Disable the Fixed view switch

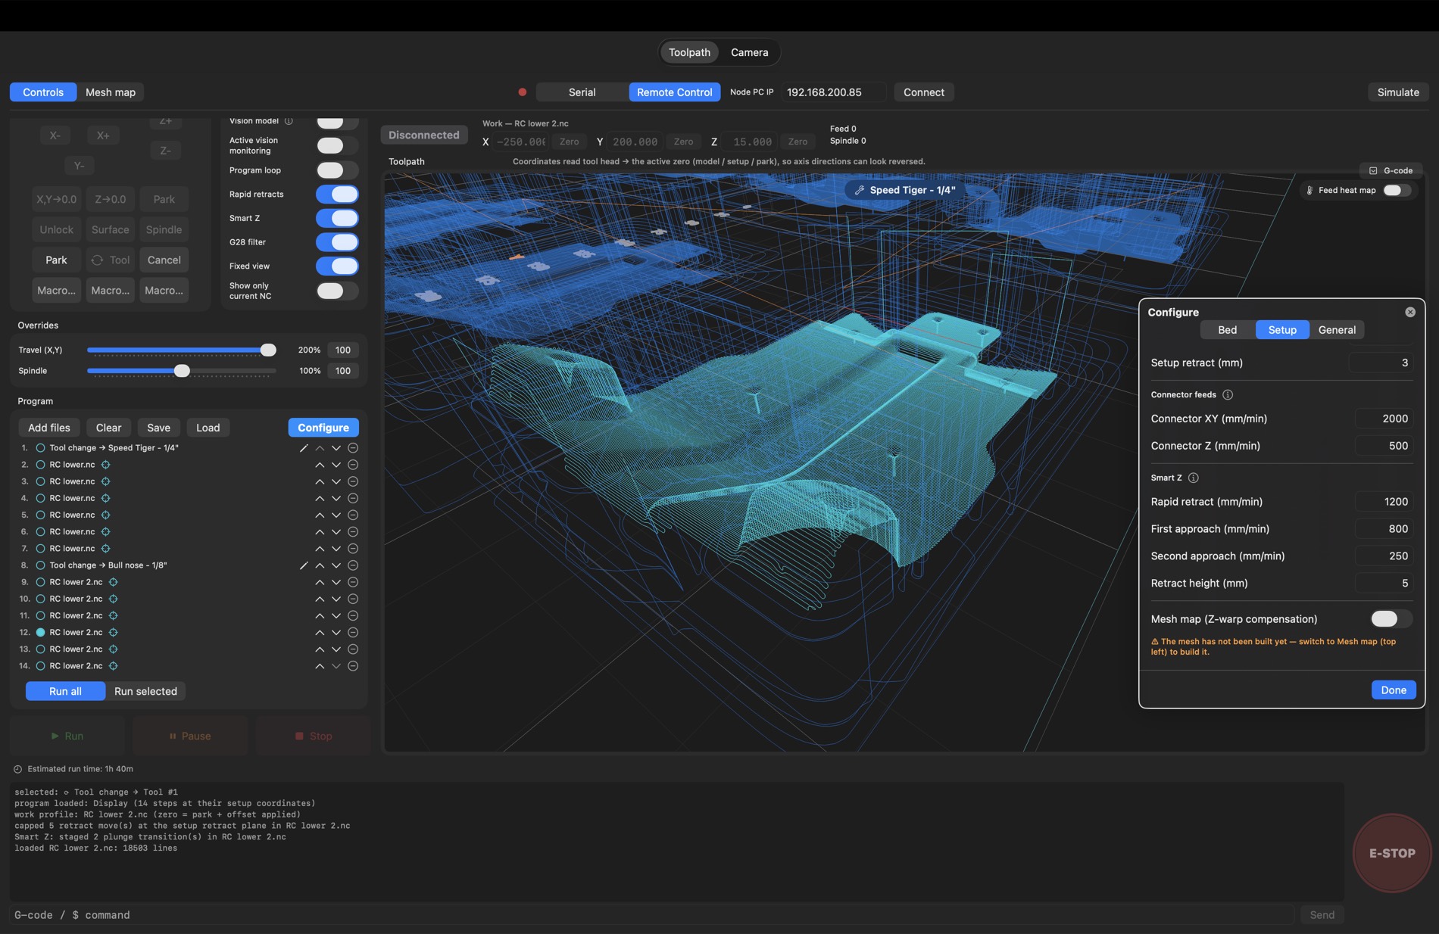pyautogui.click(x=337, y=266)
